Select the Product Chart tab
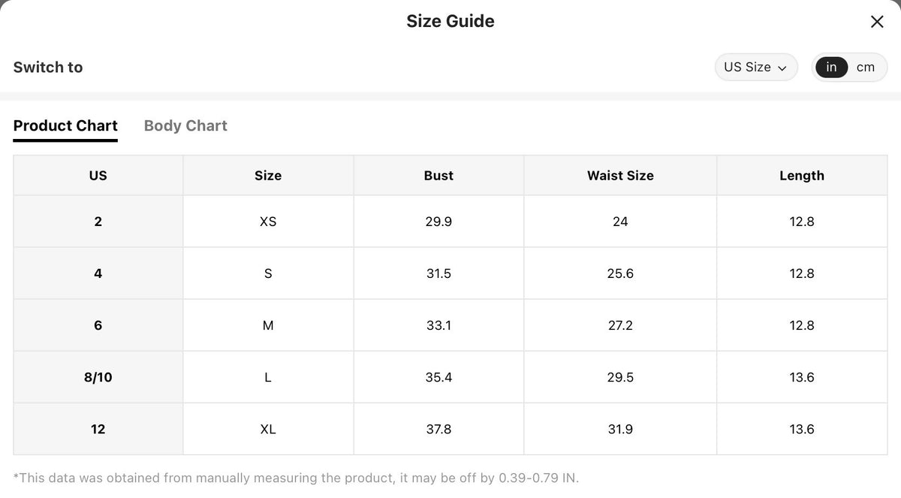Image resolution: width=901 pixels, height=498 pixels. tap(65, 125)
